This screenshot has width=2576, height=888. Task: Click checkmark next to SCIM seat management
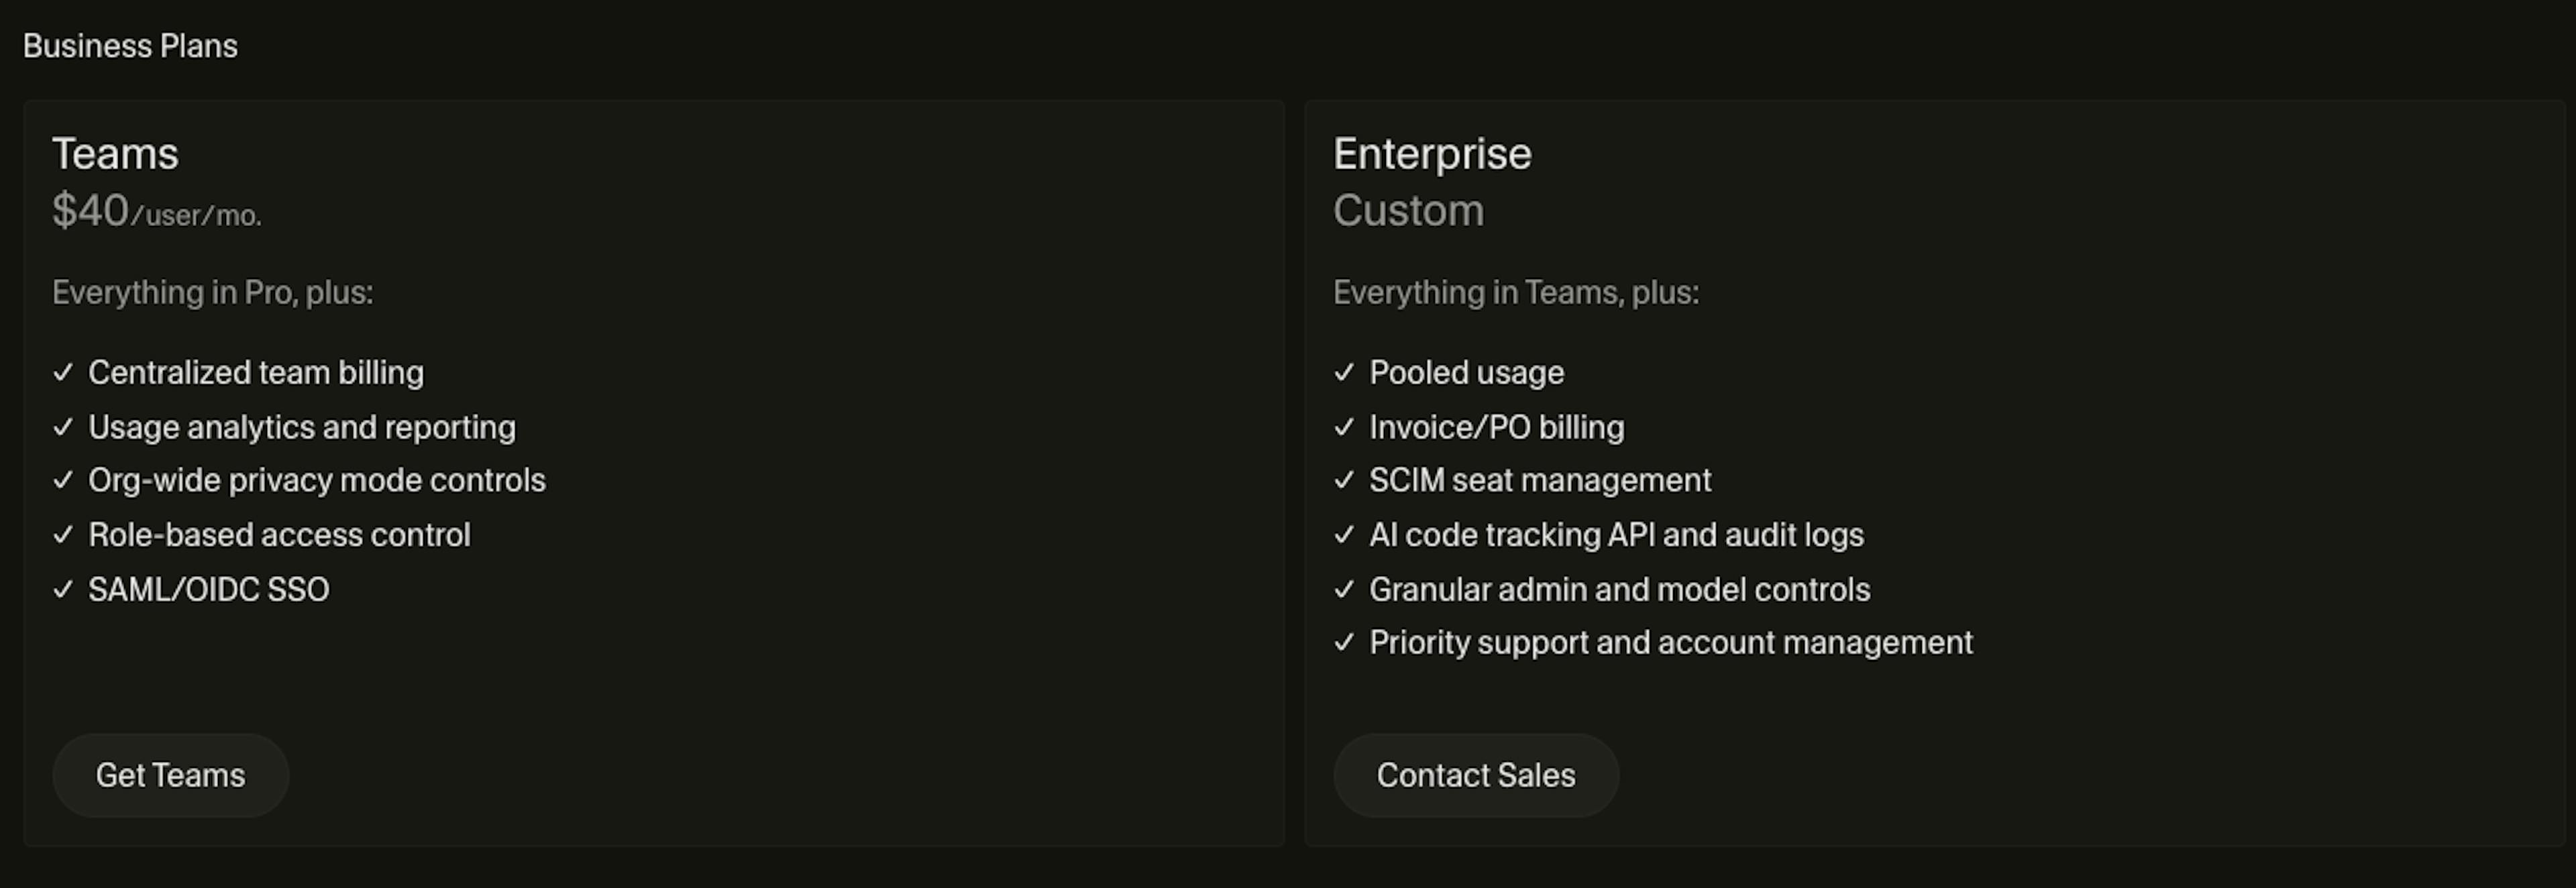point(1344,480)
